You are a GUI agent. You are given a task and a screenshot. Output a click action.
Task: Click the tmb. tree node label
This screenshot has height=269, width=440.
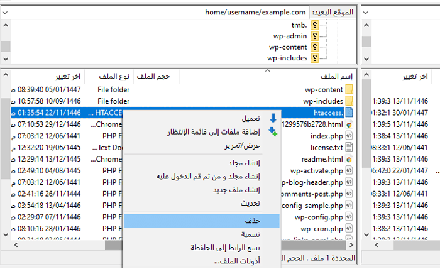pos(299,25)
